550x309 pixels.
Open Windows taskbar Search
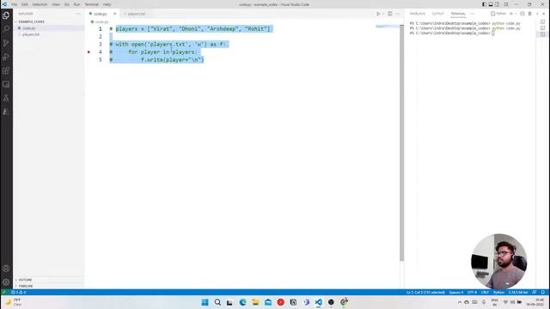tap(217, 302)
